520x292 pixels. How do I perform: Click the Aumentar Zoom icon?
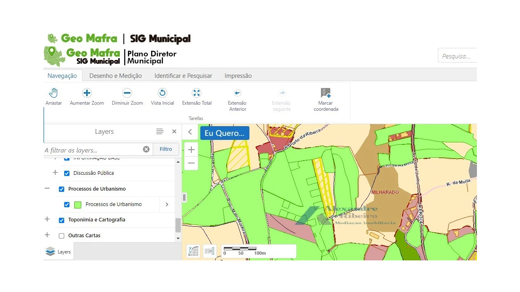(x=87, y=93)
